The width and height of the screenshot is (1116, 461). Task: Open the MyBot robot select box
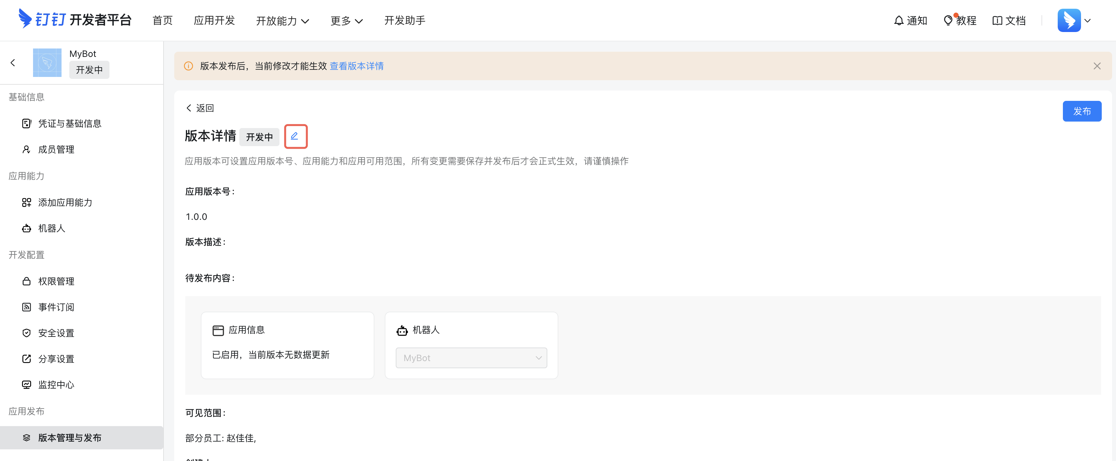coord(471,358)
